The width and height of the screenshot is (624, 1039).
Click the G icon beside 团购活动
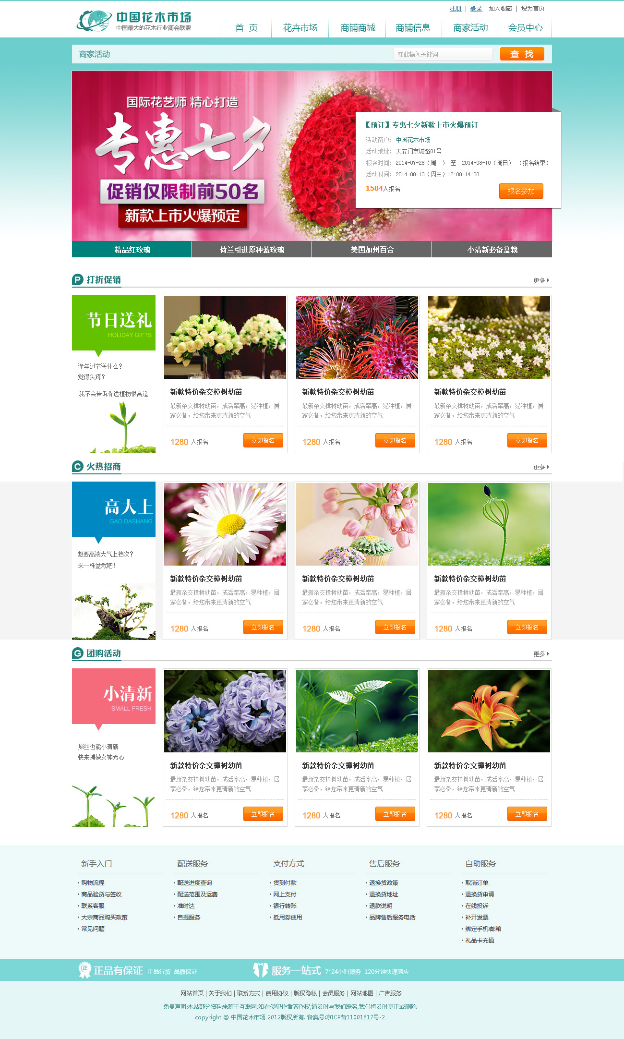[78, 653]
